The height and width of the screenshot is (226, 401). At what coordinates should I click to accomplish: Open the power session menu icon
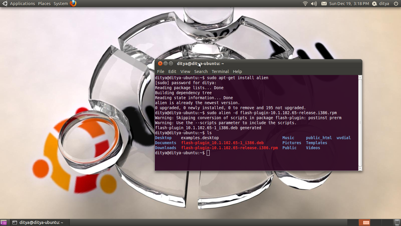396,4
